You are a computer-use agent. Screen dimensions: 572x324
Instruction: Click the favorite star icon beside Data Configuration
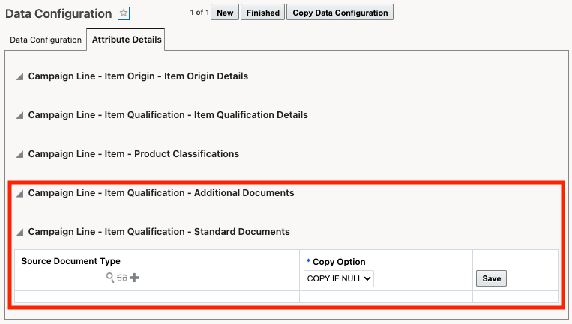tap(124, 13)
